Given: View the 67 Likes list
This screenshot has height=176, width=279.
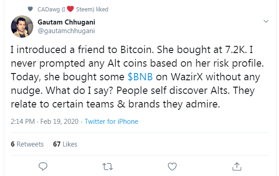Looking at the screenshot, I should [65, 144].
